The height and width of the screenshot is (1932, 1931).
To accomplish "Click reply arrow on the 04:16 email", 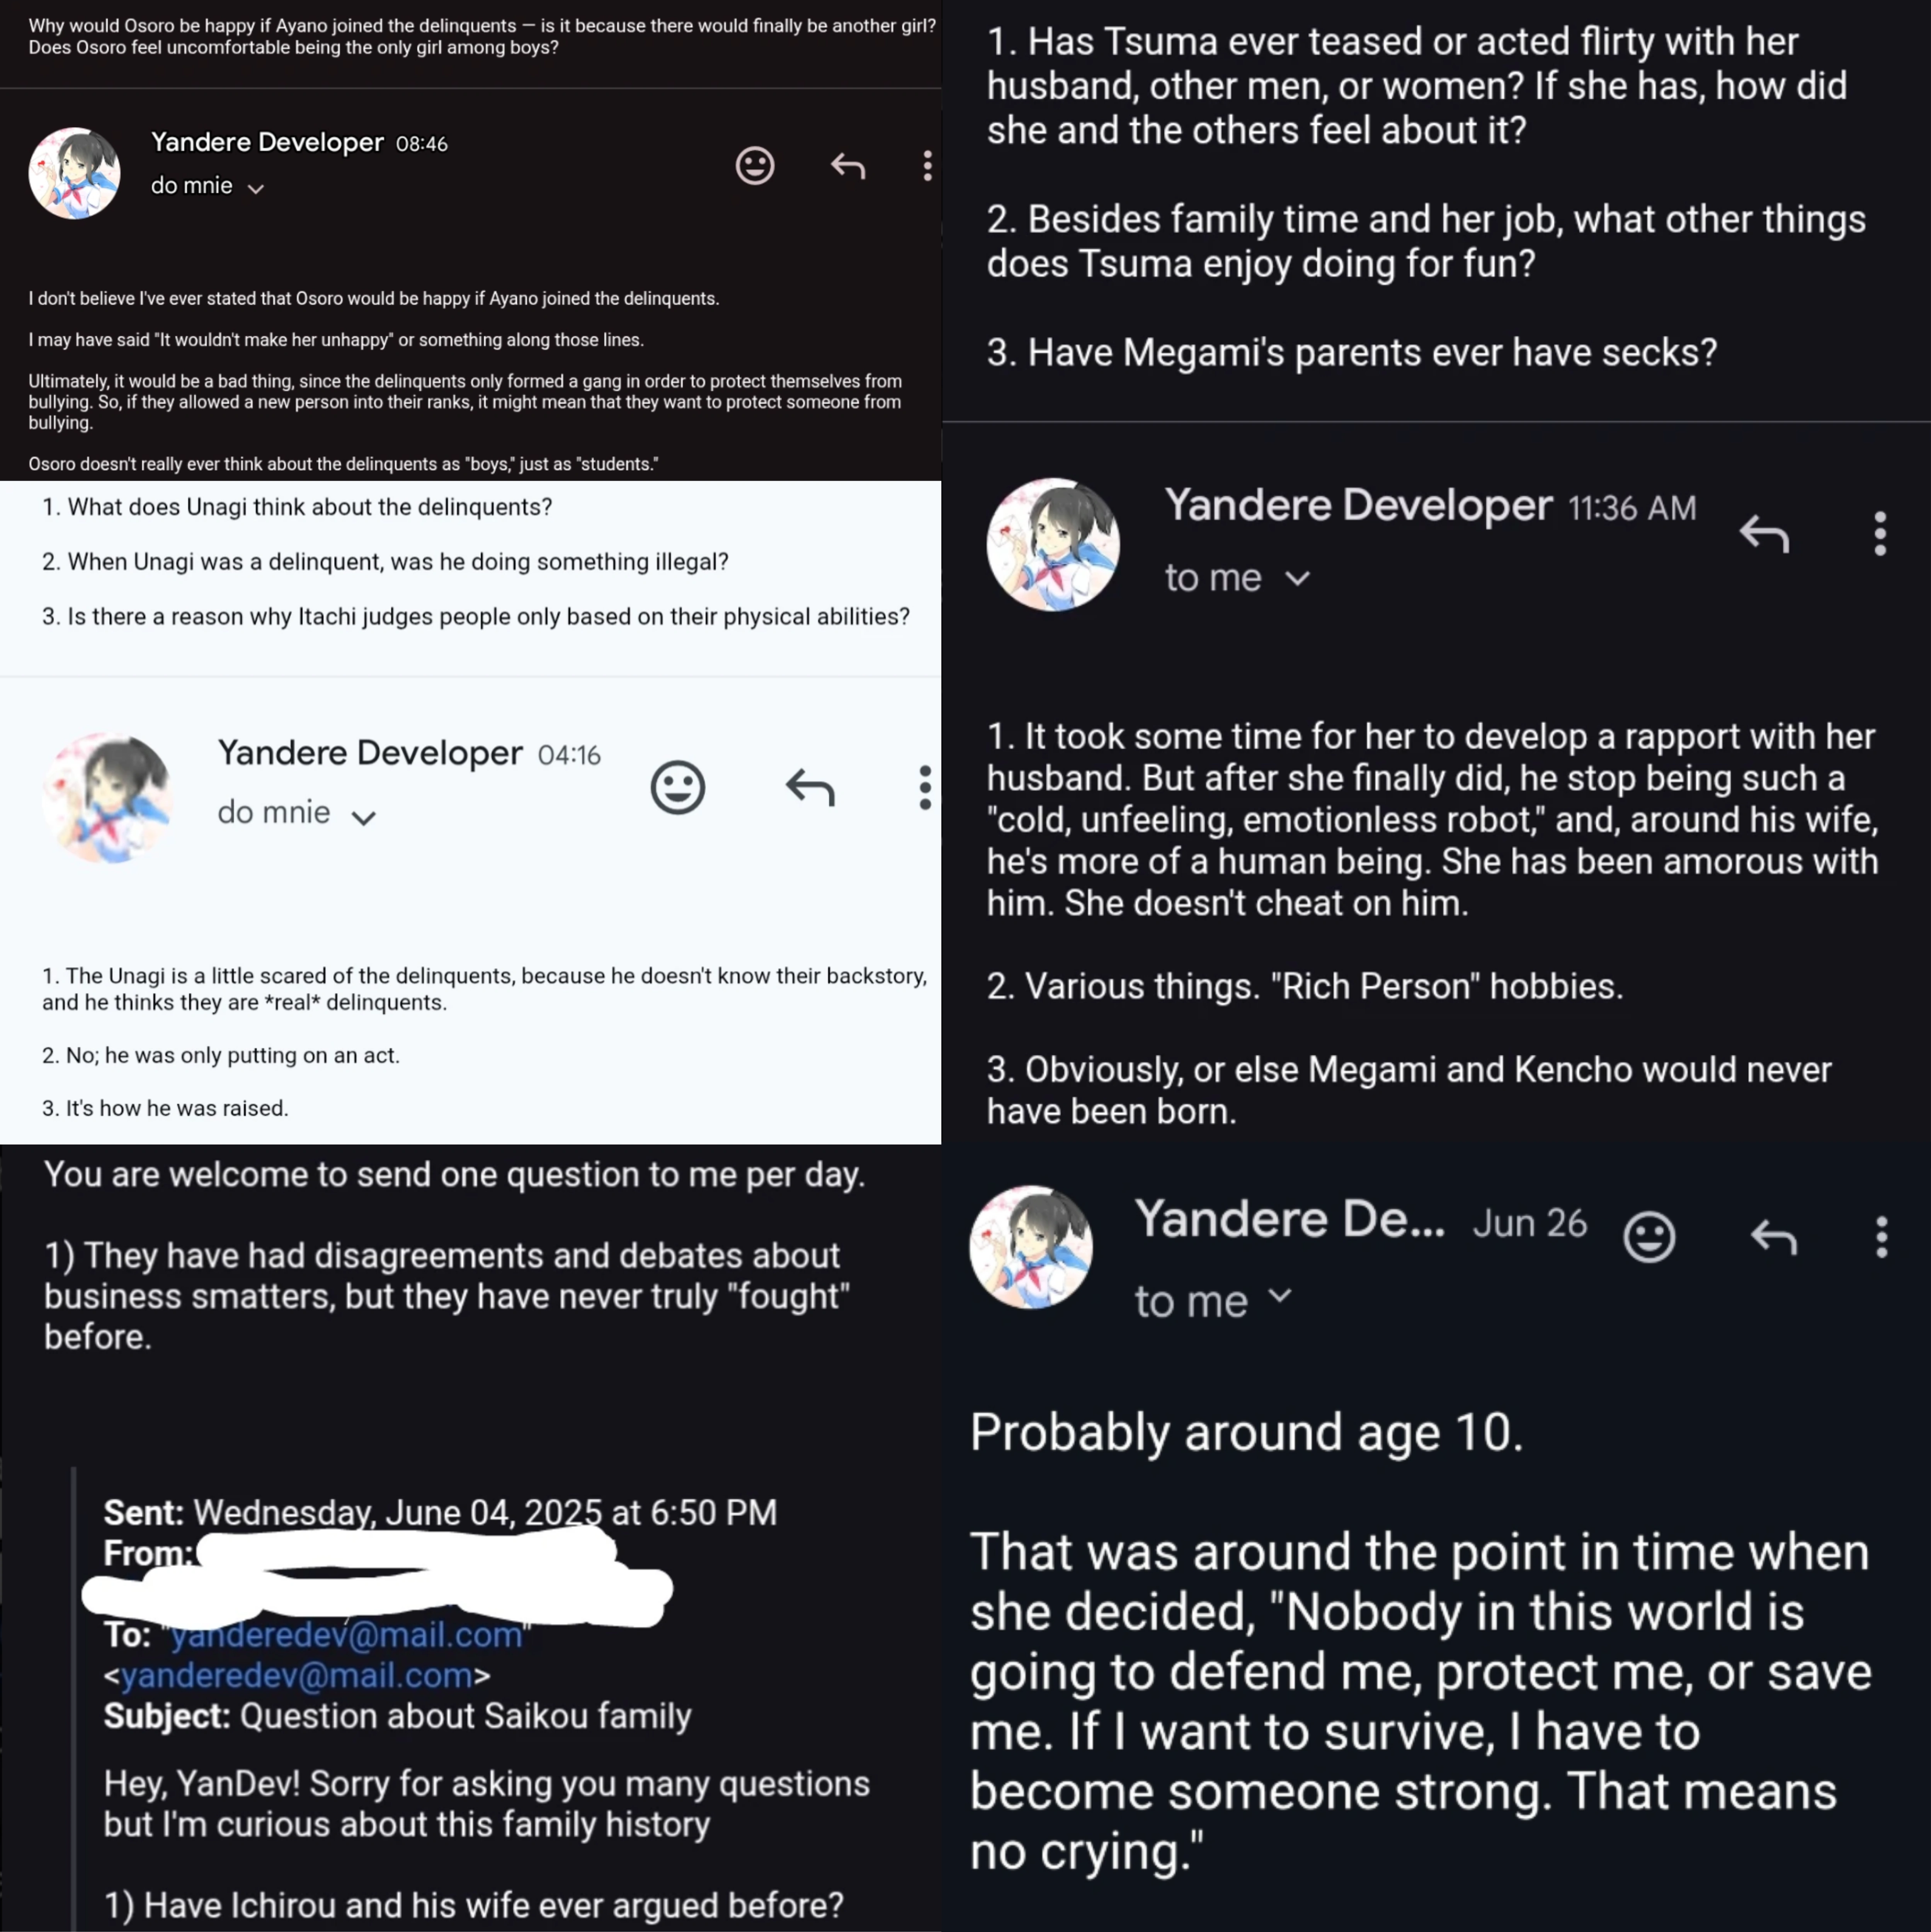I will click(810, 788).
